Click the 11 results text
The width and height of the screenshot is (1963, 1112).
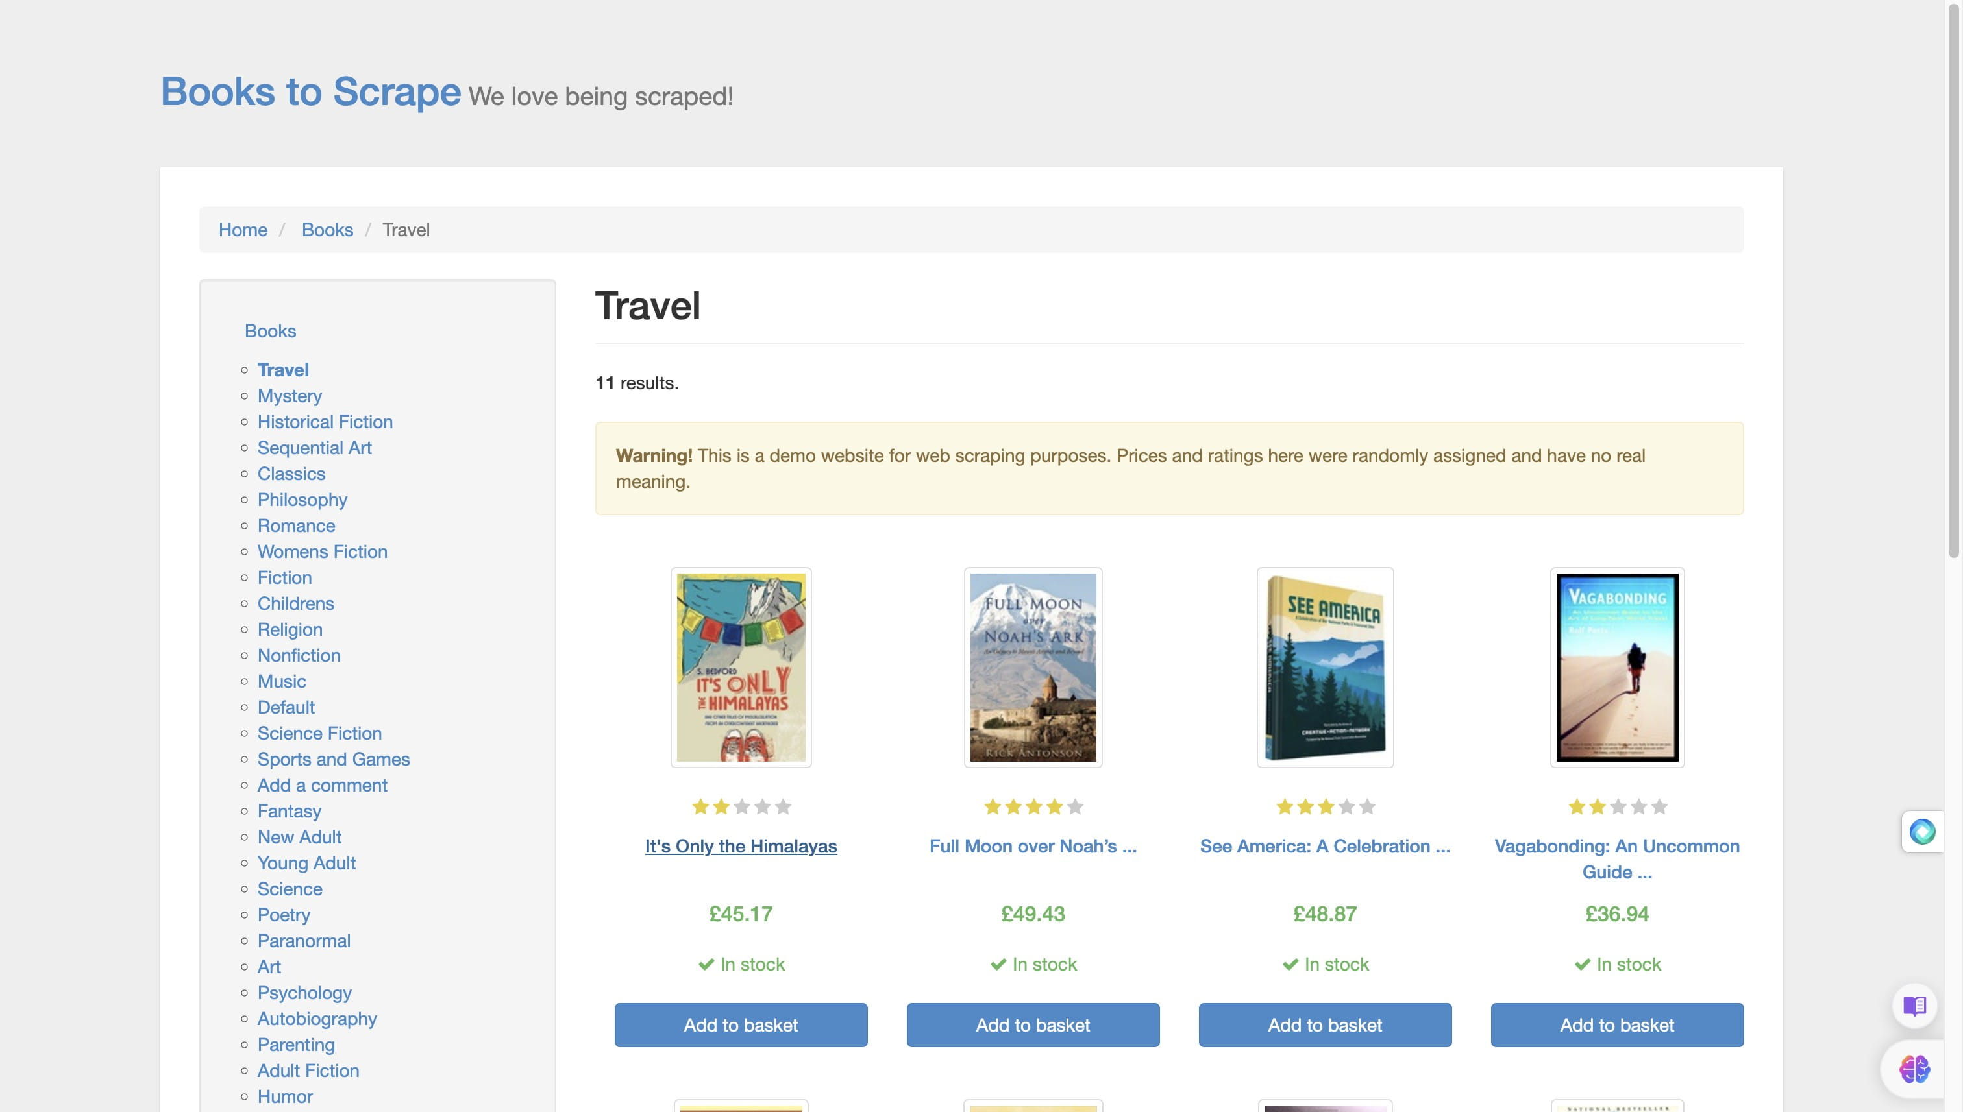pyautogui.click(x=637, y=383)
